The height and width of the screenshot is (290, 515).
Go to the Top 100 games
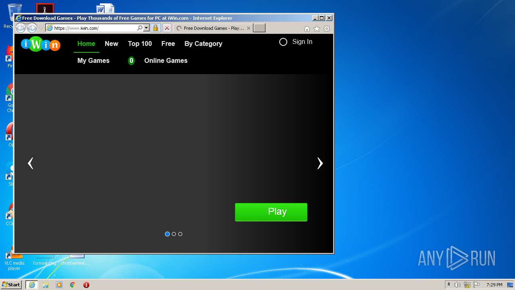[x=140, y=43]
